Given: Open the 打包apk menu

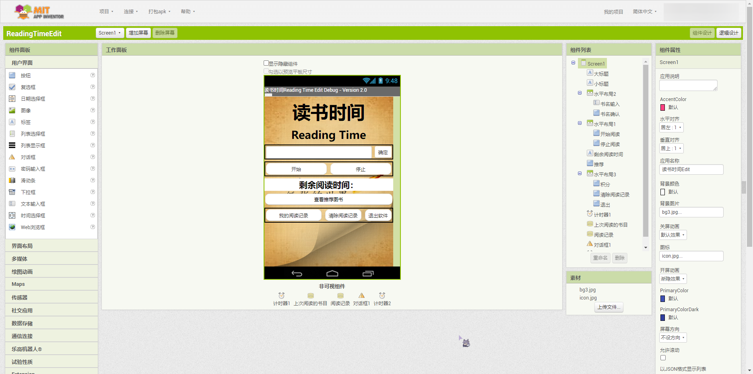Looking at the screenshot, I should [159, 12].
